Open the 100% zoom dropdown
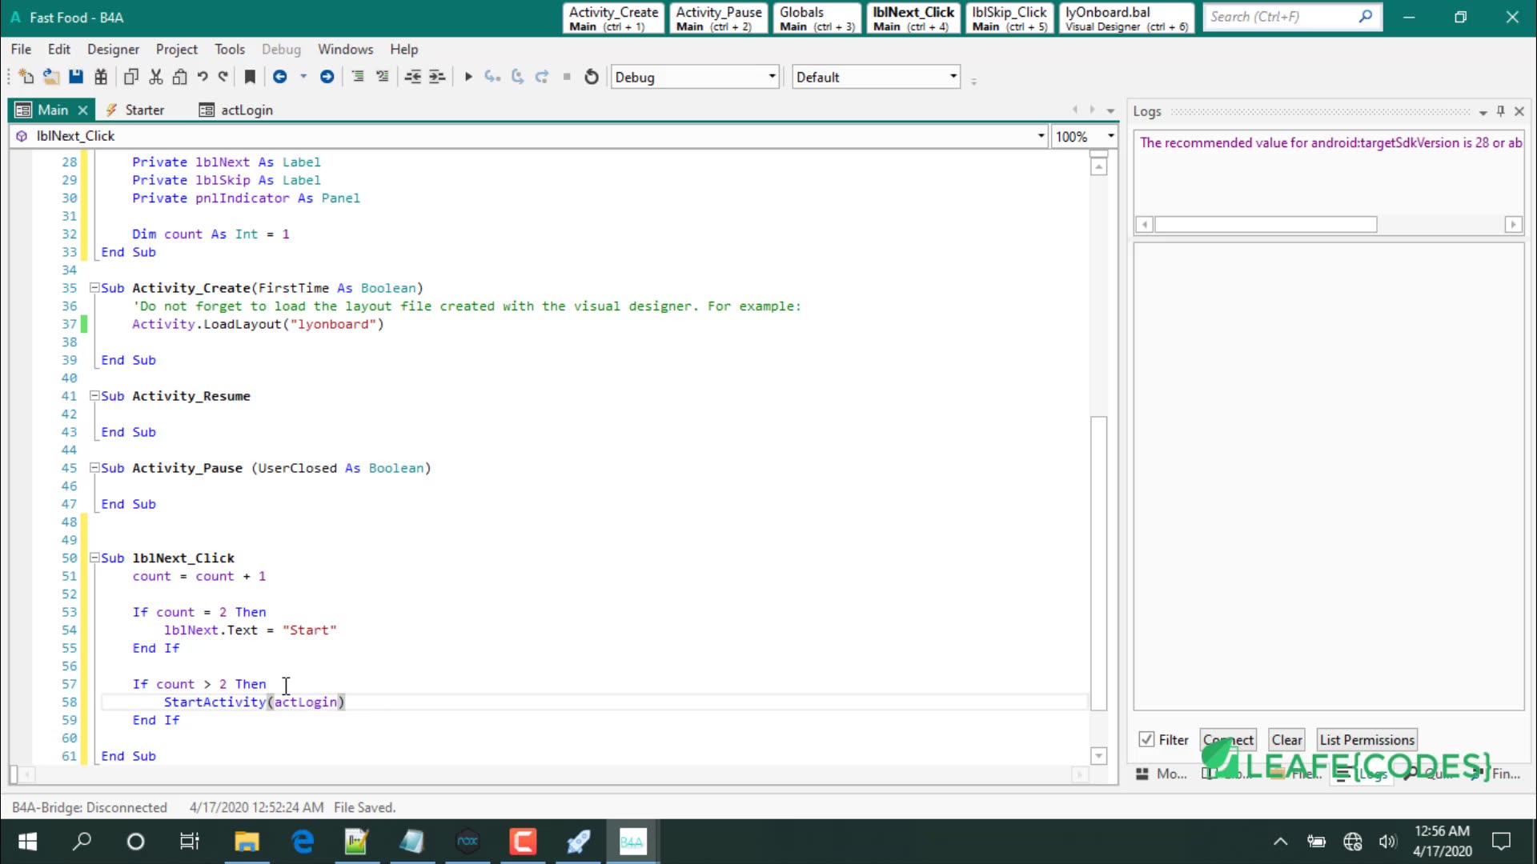The width and height of the screenshot is (1537, 864). tap(1110, 136)
